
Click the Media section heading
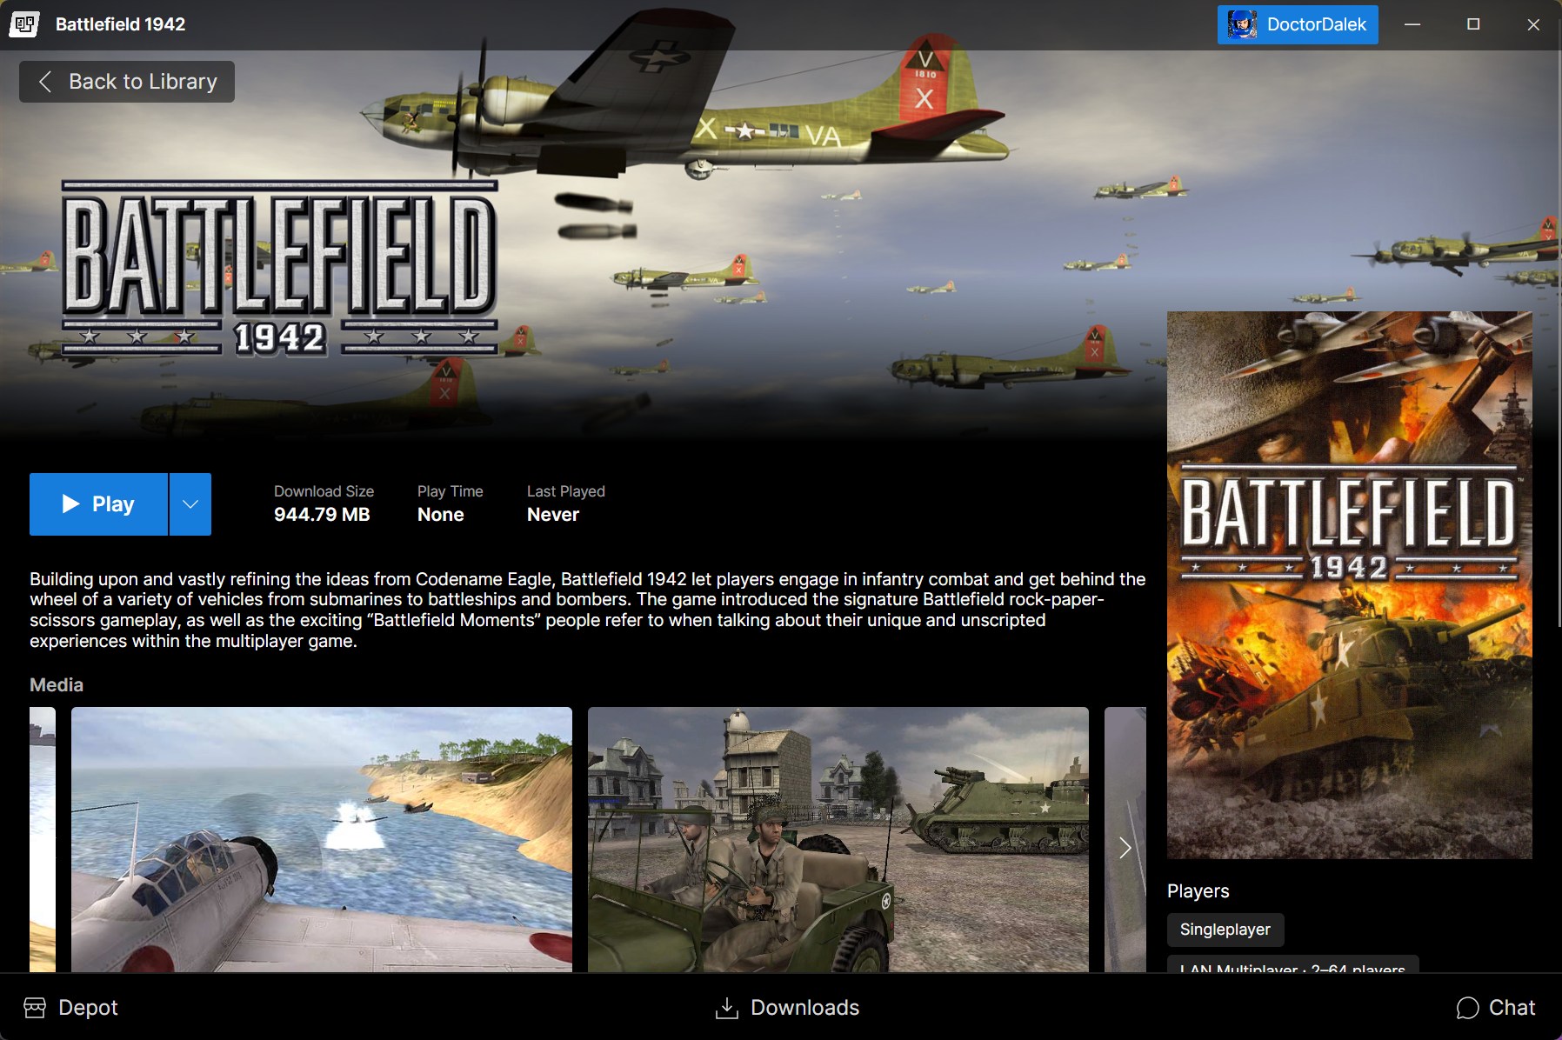pyautogui.click(x=57, y=685)
